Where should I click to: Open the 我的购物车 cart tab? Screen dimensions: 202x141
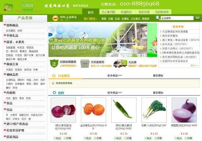coord(162,12)
